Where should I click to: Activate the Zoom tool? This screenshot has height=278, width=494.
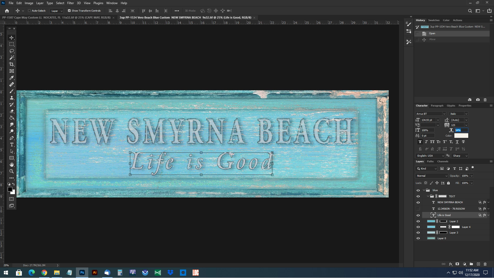pyautogui.click(x=12, y=172)
